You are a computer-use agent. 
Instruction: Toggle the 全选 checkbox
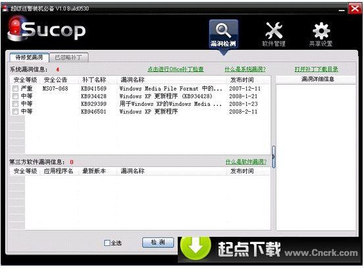click(x=107, y=243)
